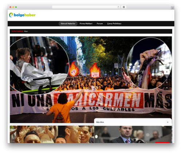Open the Göz Atın popup news image

point(133,134)
